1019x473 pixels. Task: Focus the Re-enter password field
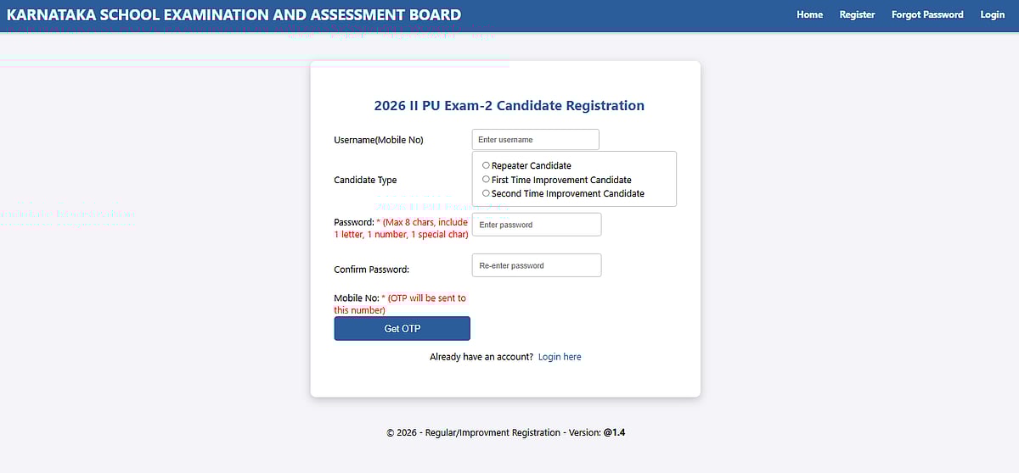click(x=536, y=265)
